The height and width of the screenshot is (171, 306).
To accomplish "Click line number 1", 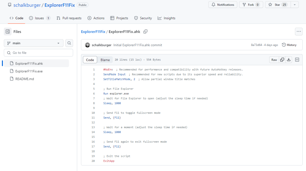I will [x=94, y=69].
